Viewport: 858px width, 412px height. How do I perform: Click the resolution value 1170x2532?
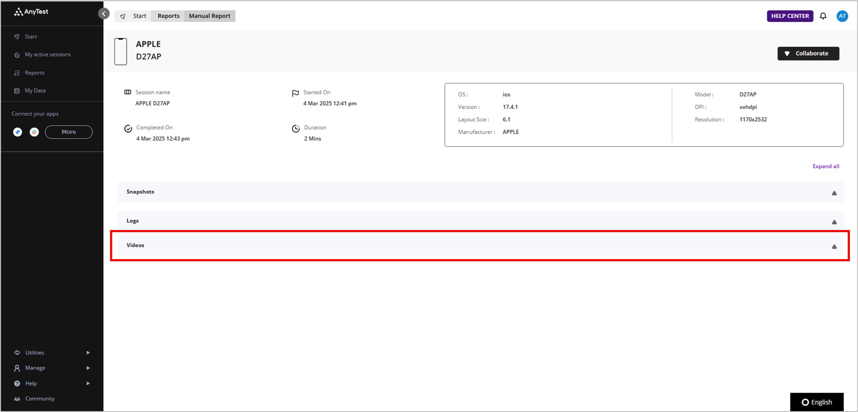click(753, 120)
